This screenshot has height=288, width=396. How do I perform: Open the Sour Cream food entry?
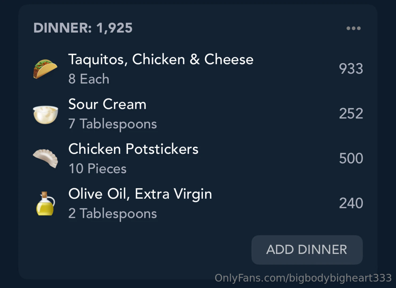pos(107,104)
